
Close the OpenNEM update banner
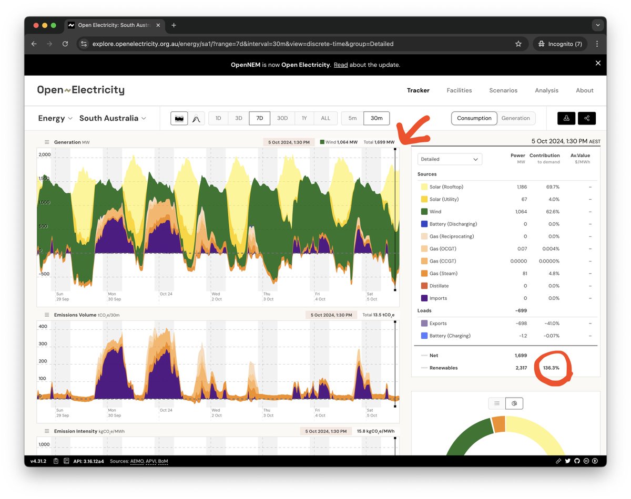click(x=598, y=63)
